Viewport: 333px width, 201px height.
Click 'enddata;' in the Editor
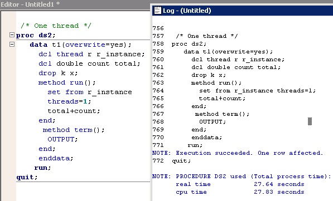[x=56, y=158]
